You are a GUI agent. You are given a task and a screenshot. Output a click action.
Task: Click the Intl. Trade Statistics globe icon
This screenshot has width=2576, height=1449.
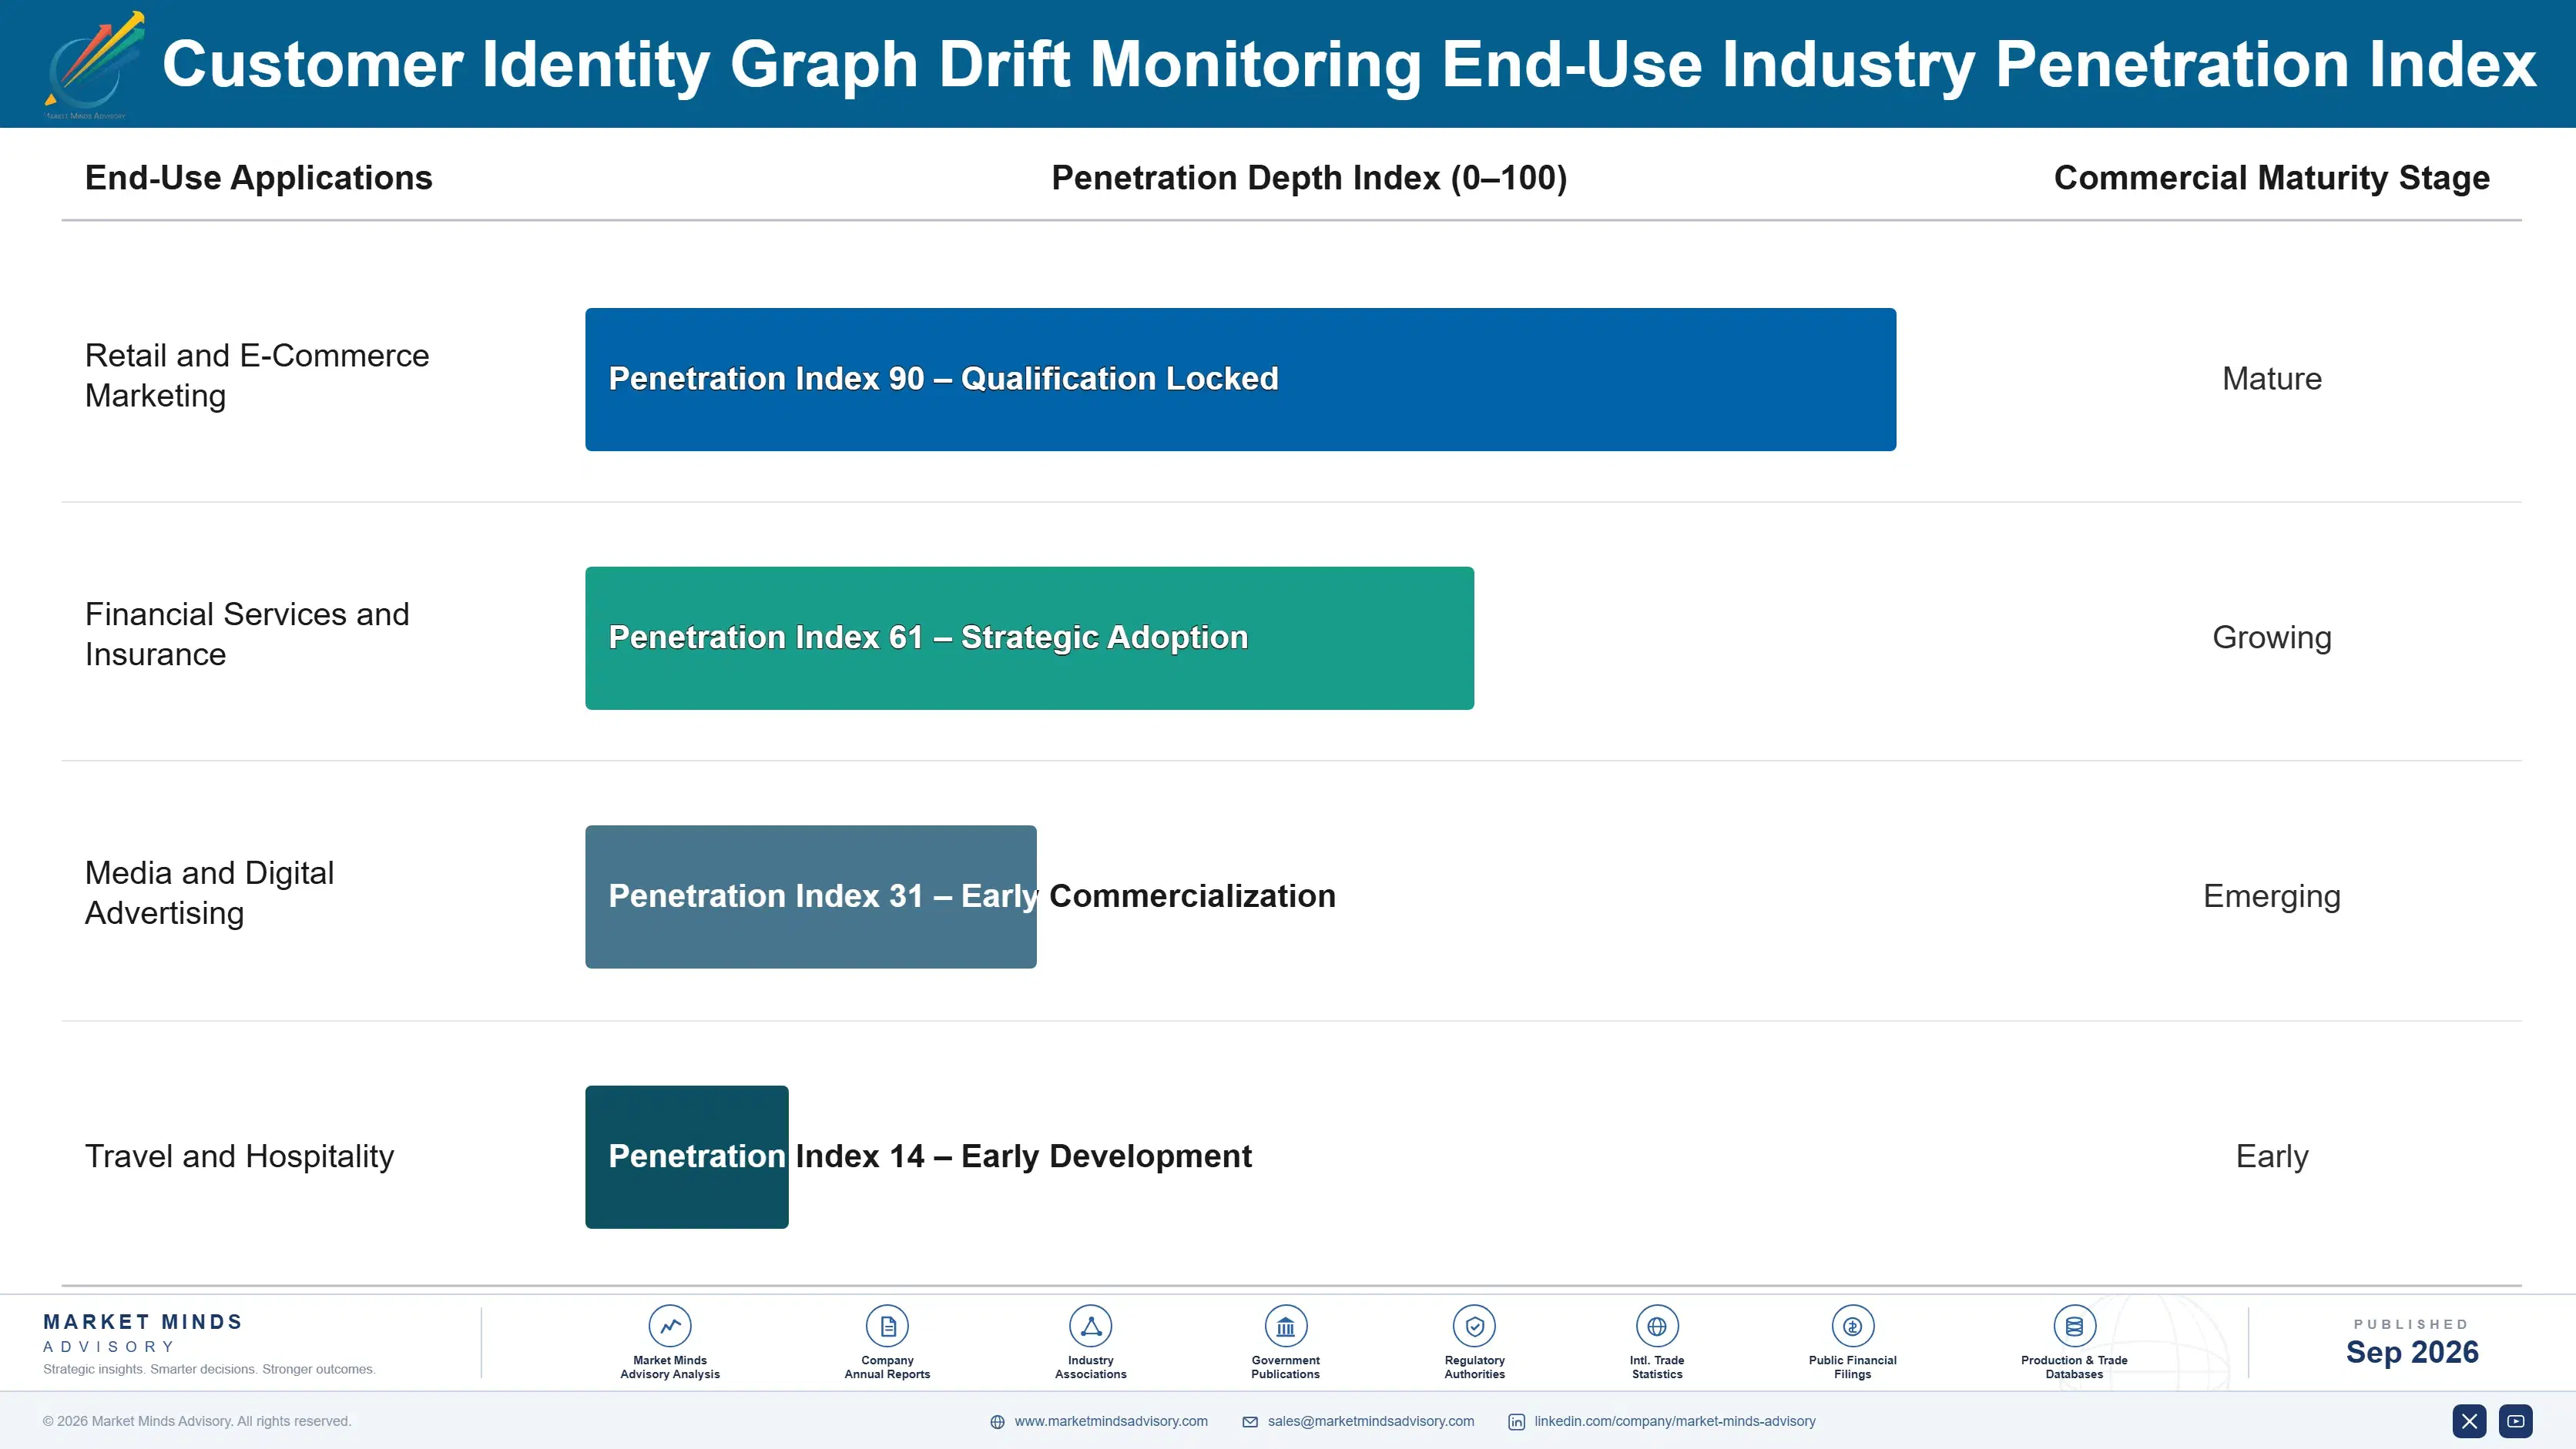click(1657, 1326)
